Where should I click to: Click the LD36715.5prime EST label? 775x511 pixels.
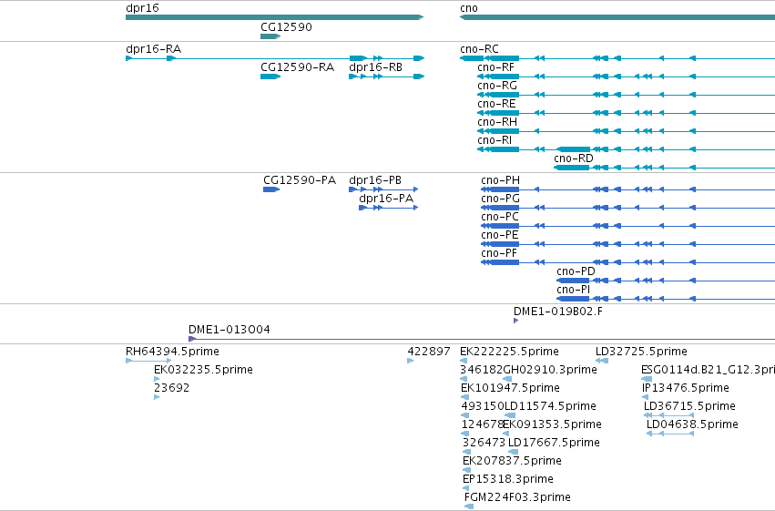[689, 407]
